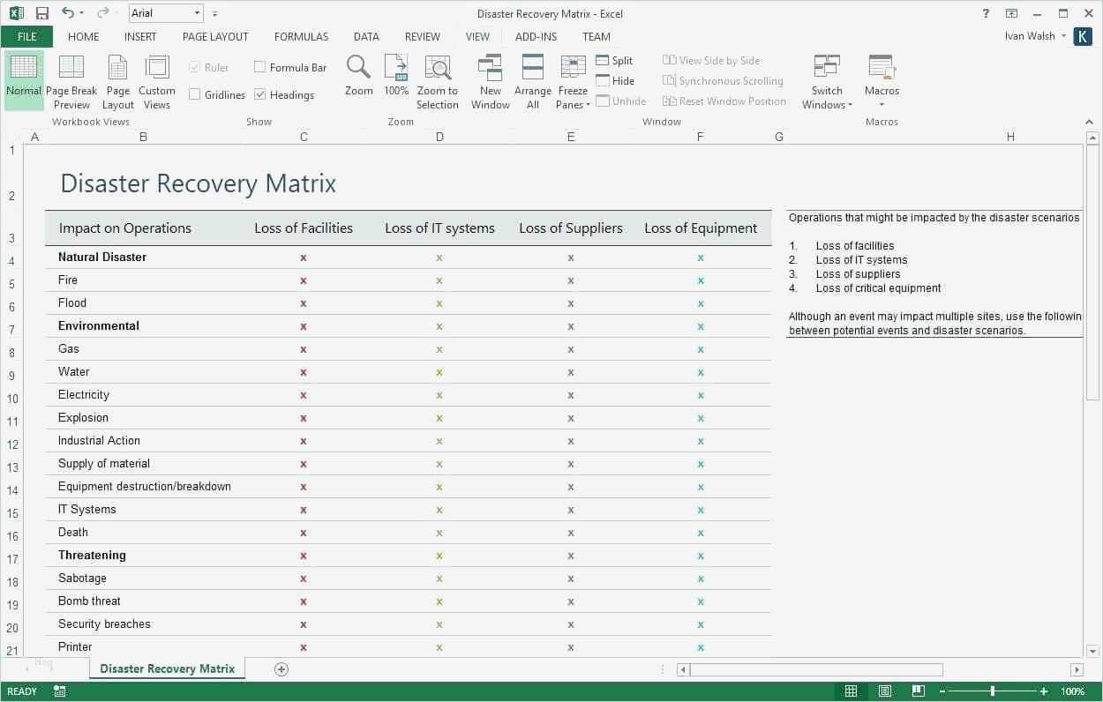Click the Zoom magnifier icon
This screenshot has height=702, width=1103.
pos(358,68)
